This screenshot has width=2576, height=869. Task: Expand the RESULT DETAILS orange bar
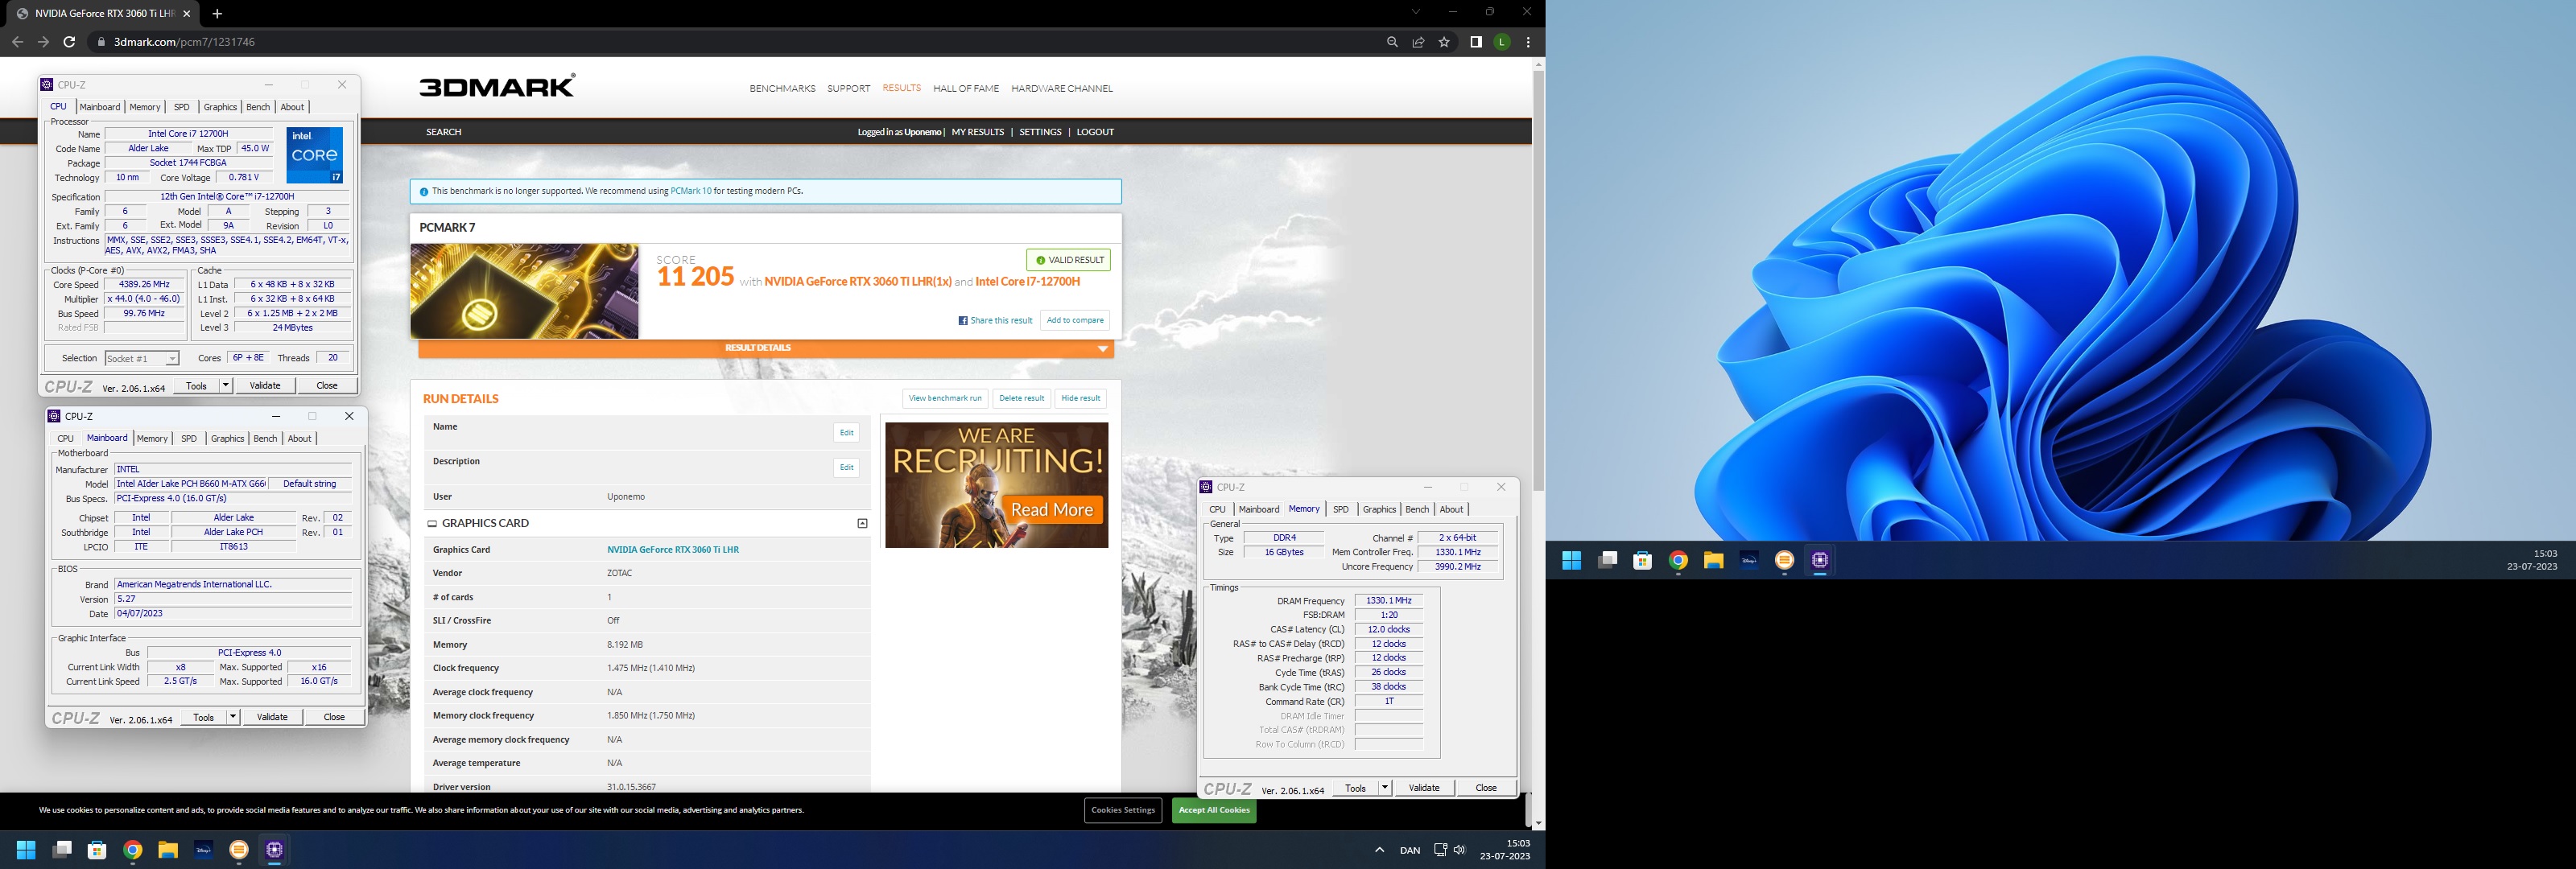pyautogui.click(x=766, y=348)
